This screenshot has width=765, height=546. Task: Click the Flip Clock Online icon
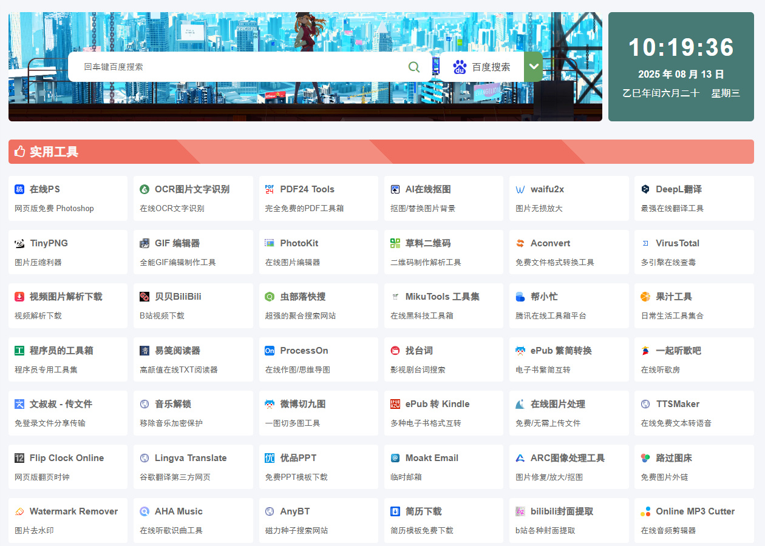click(19, 458)
